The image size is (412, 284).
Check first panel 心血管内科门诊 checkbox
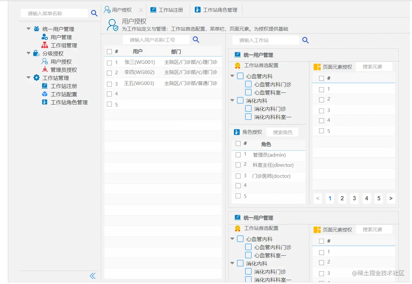click(248, 84)
